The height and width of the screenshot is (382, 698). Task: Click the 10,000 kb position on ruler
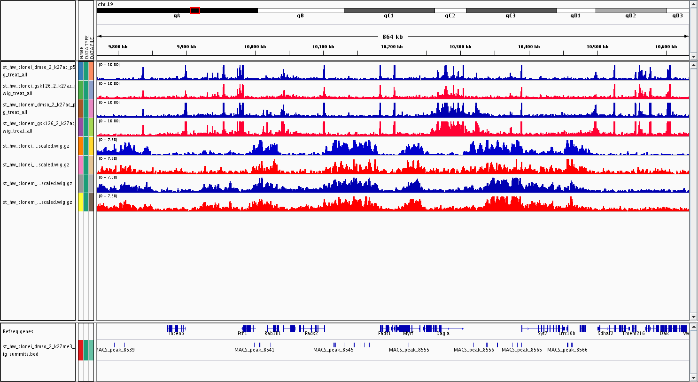coord(255,47)
